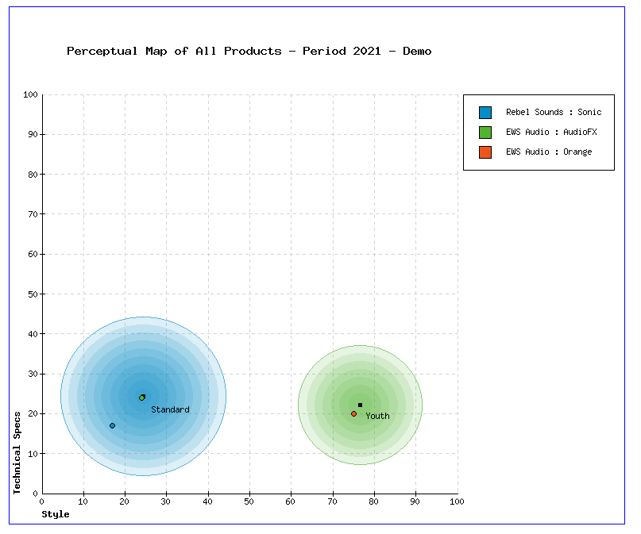This screenshot has width=641, height=534.
Task: Click the 100 tick label on the vertical axis
Action: pos(30,95)
